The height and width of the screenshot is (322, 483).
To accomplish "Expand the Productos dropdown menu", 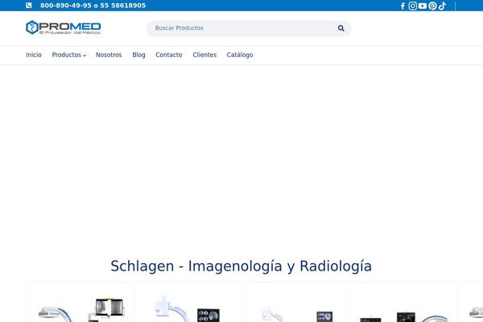I will tap(69, 55).
